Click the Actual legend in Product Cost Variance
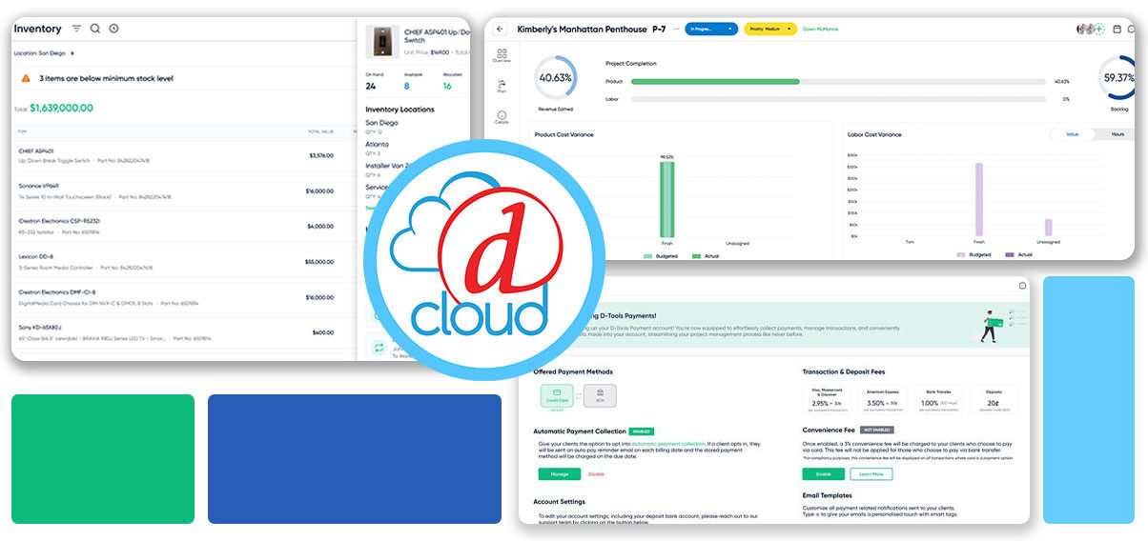The image size is (1148, 541). pos(705,255)
